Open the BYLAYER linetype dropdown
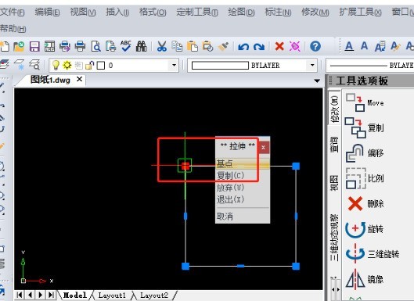414x301 pixels. pos(370,65)
